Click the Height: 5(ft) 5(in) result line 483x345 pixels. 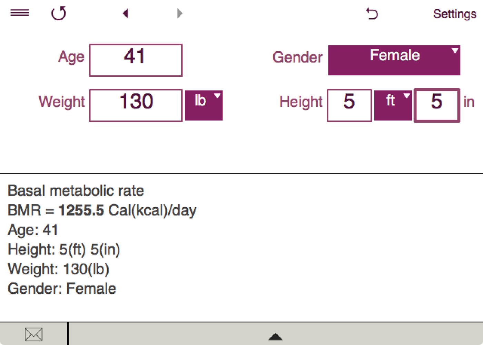click(64, 250)
